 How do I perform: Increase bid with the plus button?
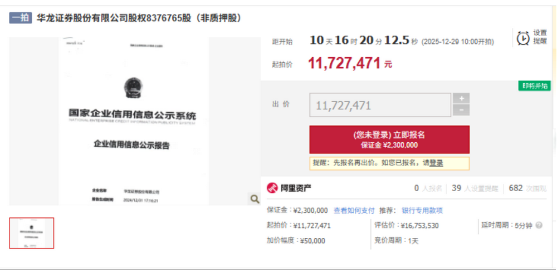(x=461, y=98)
